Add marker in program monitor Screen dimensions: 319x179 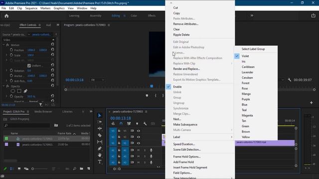(147, 95)
